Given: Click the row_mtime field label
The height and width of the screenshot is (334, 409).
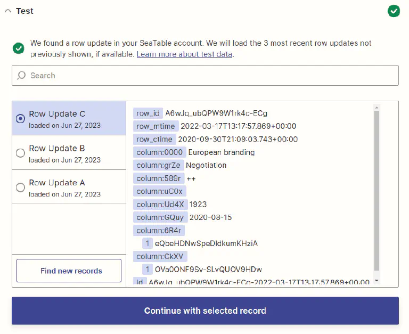Looking at the screenshot, I should [x=156, y=126].
